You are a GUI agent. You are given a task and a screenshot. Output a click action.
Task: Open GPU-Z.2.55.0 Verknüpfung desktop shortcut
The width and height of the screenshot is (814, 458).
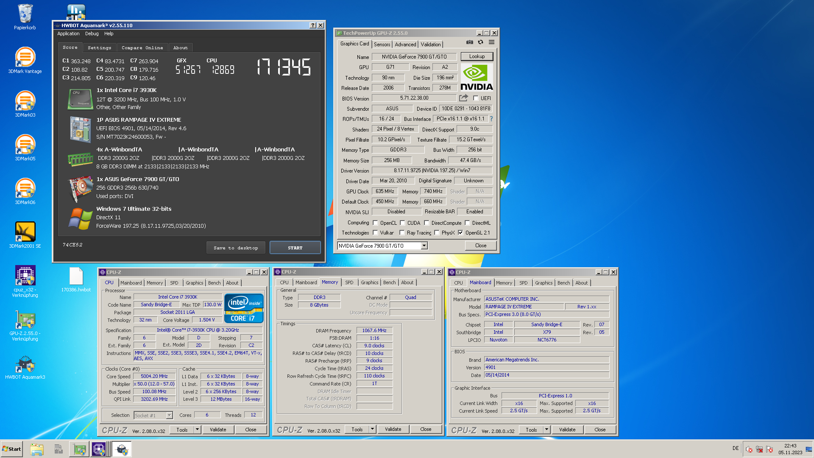point(25,326)
